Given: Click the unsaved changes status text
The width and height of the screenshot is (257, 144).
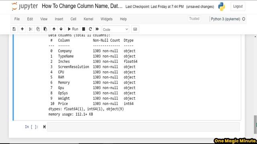Looking at the screenshot, I should point(200,7).
